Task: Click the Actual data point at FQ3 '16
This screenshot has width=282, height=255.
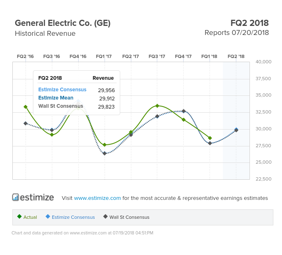Action: click(x=52, y=134)
